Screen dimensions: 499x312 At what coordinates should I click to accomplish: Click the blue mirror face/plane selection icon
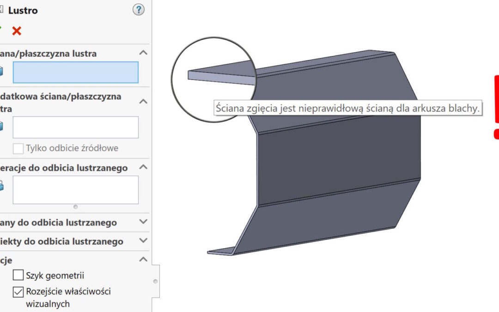1,72
